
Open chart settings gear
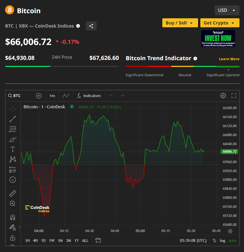tap(223, 96)
